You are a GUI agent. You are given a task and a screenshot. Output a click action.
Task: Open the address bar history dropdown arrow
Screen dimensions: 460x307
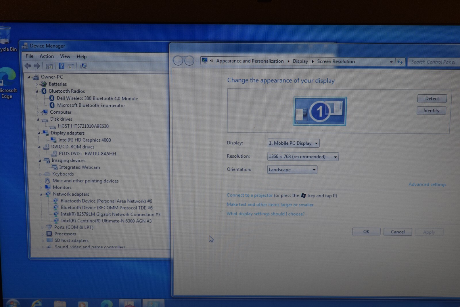(x=391, y=62)
